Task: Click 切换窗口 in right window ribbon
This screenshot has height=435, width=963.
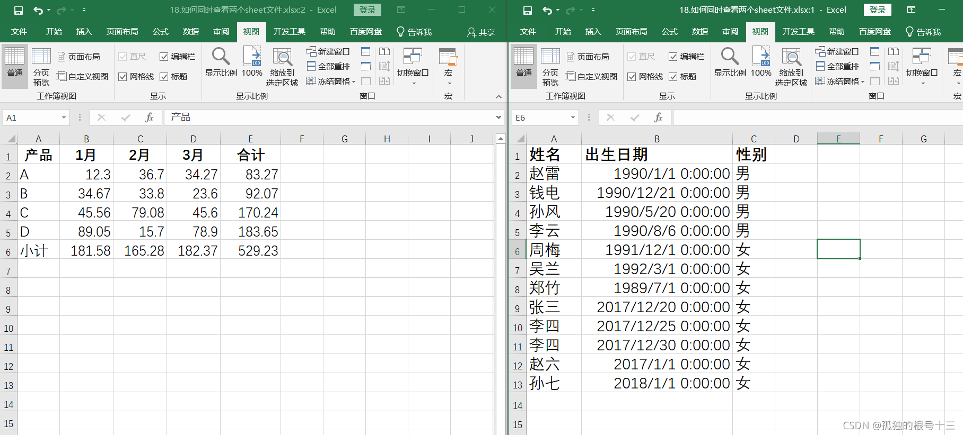Action: click(x=922, y=66)
